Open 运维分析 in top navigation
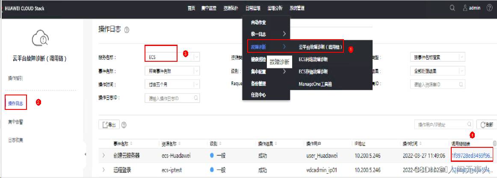 pyautogui.click(x=275, y=8)
